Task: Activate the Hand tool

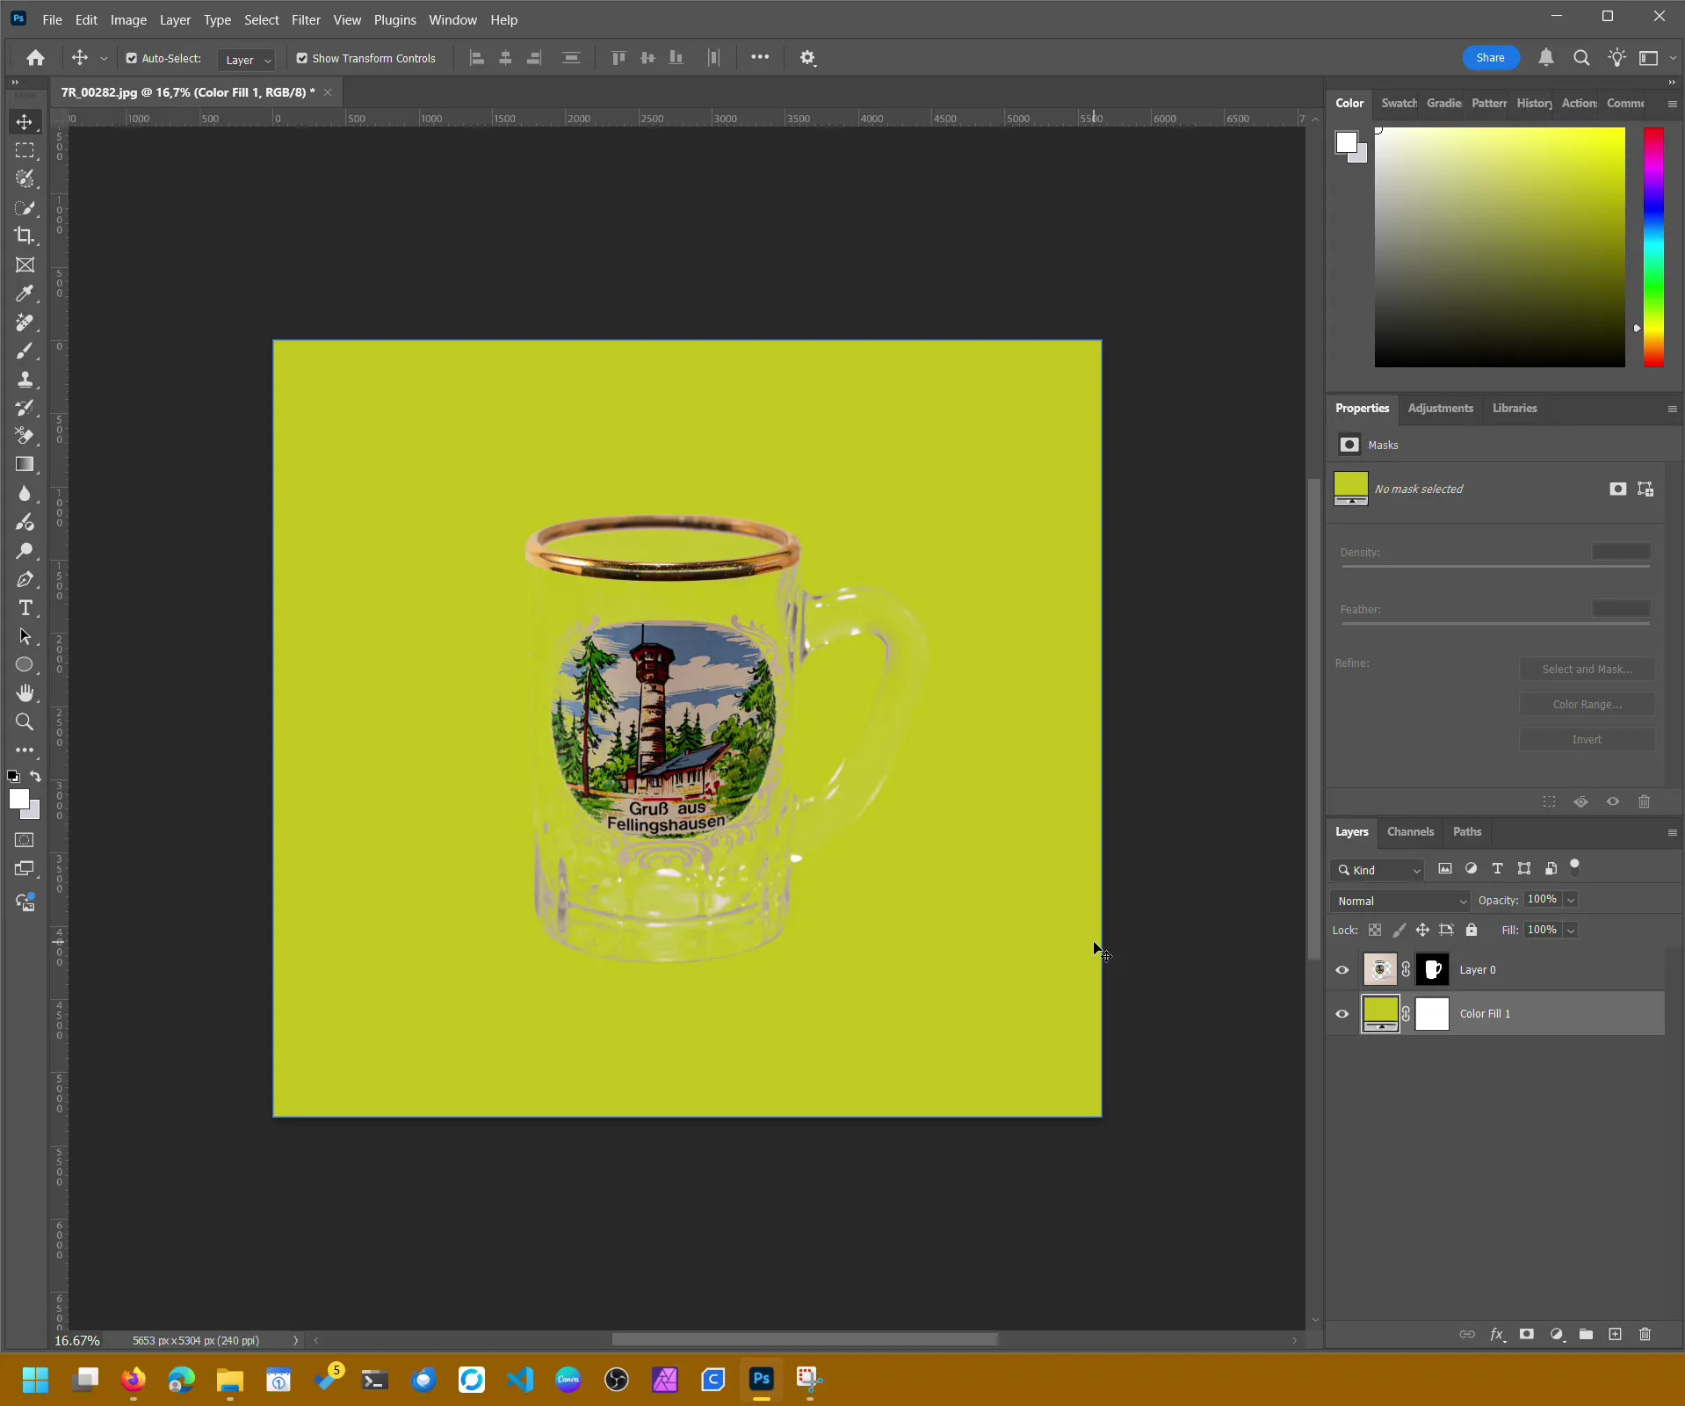Action: pos(25,693)
